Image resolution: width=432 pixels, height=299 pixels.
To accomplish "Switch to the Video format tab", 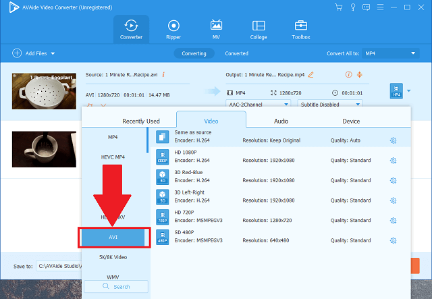I will pyautogui.click(x=211, y=119).
